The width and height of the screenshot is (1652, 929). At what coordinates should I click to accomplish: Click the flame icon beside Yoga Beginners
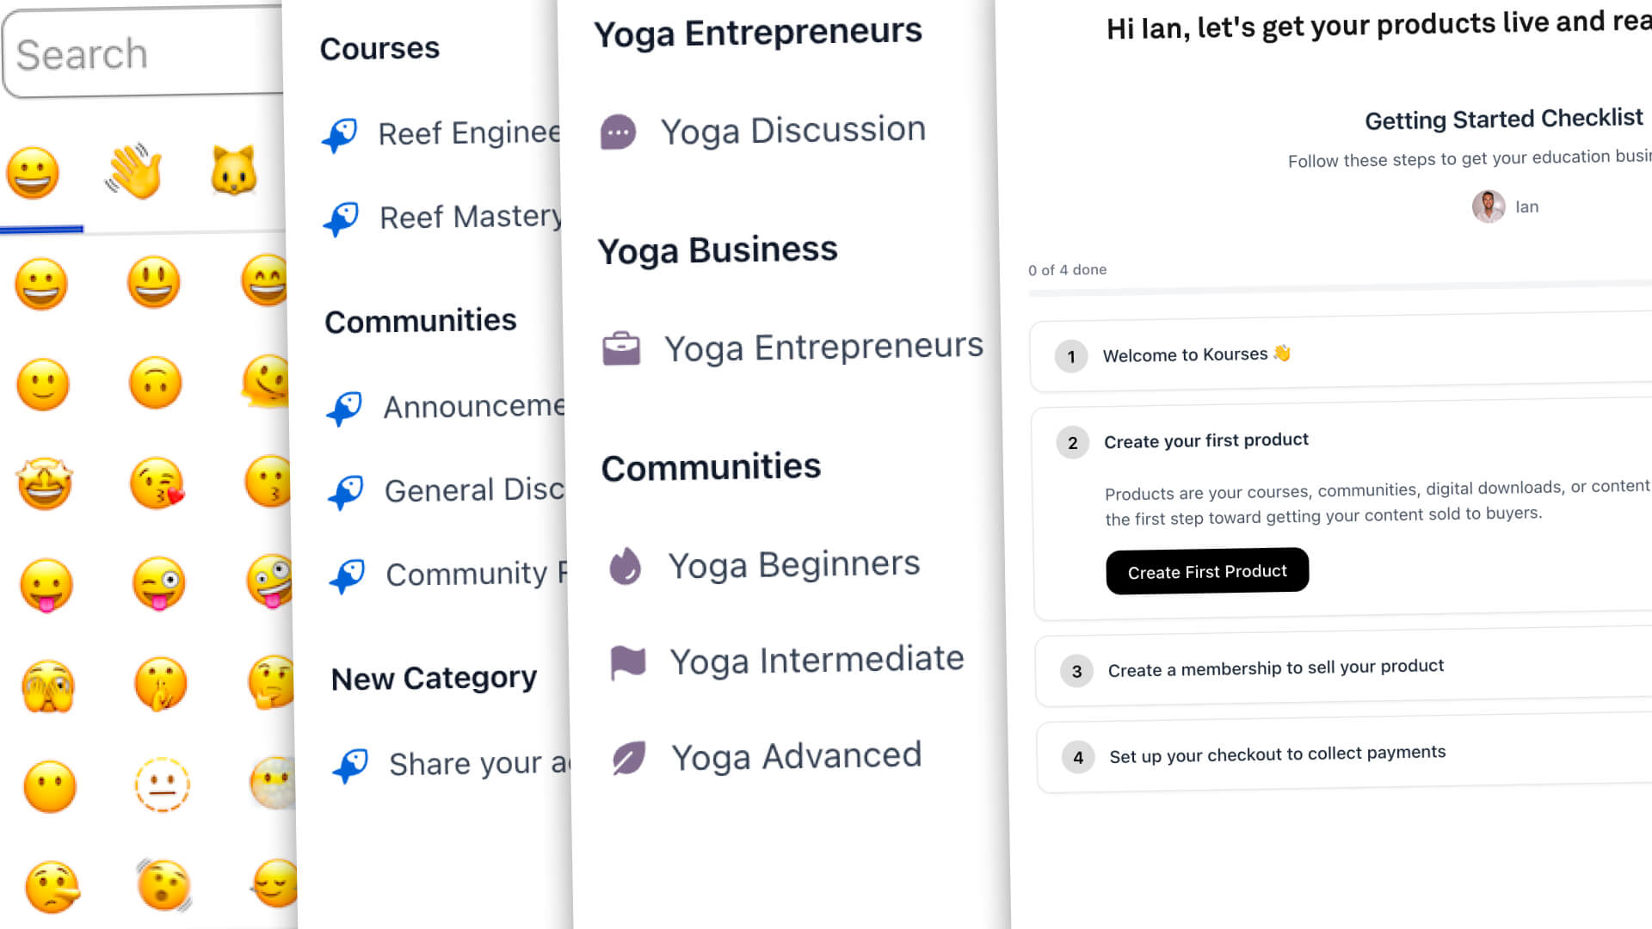point(626,566)
